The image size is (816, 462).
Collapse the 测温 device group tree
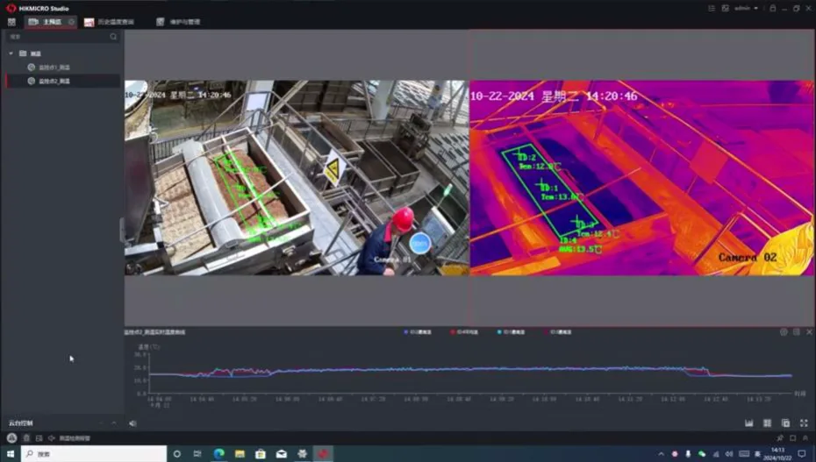(x=11, y=53)
